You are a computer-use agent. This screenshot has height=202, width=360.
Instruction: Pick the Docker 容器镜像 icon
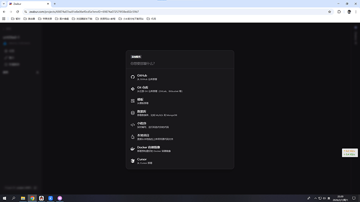[x=132, y=149]
